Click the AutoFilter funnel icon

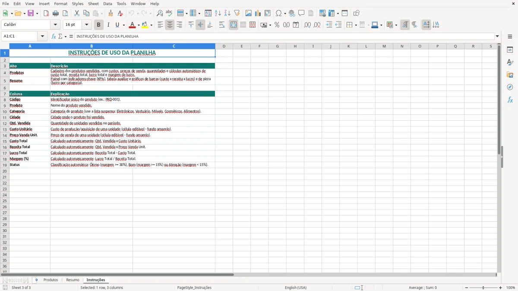tap(237, 13)
